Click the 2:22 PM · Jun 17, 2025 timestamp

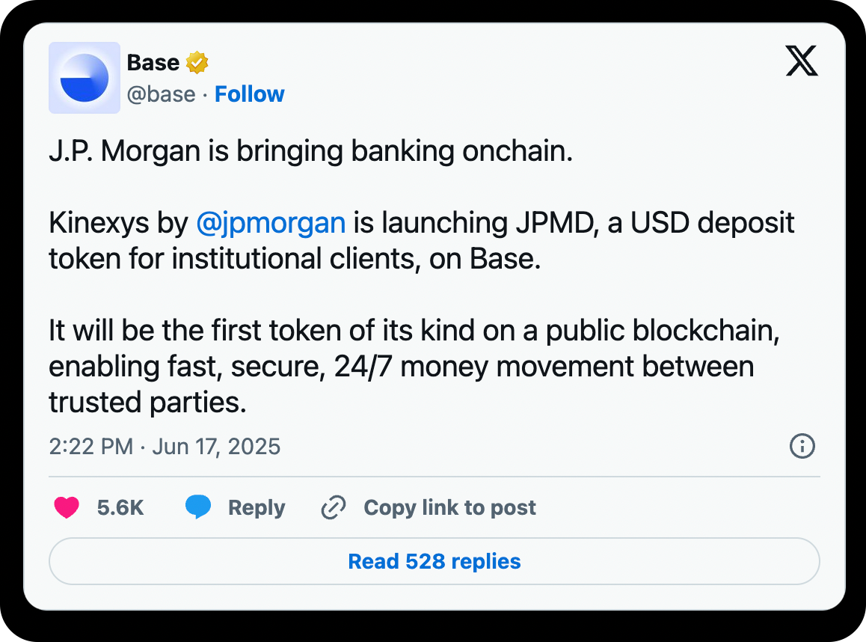(x=165, y=447)
